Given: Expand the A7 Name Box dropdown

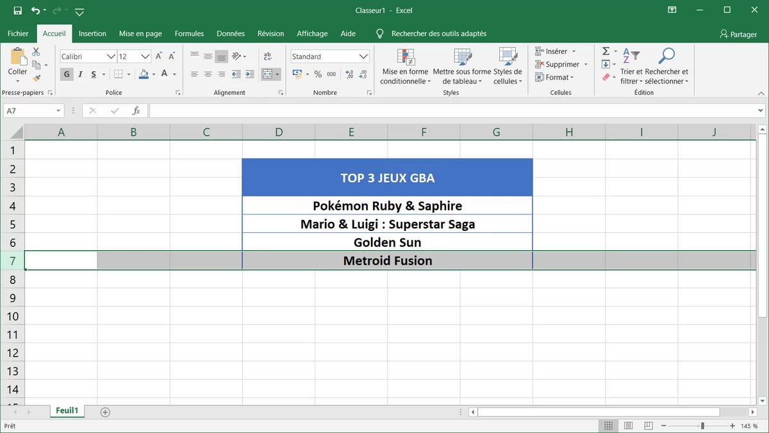Looking at the screenshot, I should pyautogui.click(x=58, y=111).
